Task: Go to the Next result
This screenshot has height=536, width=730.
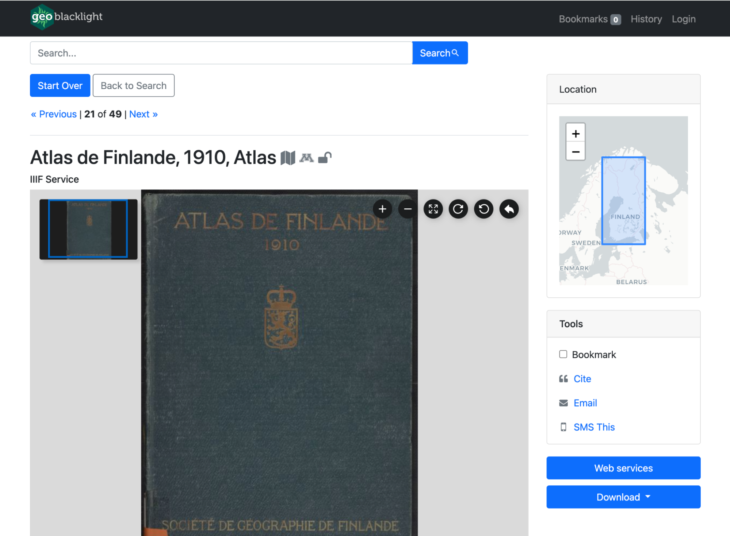Action: [x=143, y=114]
